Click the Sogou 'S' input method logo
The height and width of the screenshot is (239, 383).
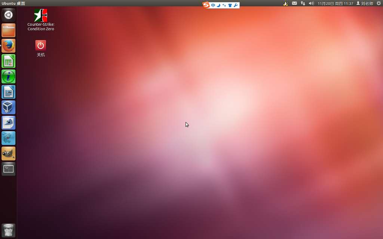(206, 5)
